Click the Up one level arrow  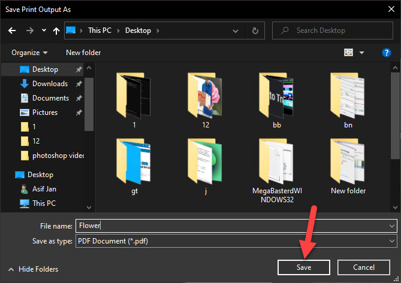click(56, 31)
